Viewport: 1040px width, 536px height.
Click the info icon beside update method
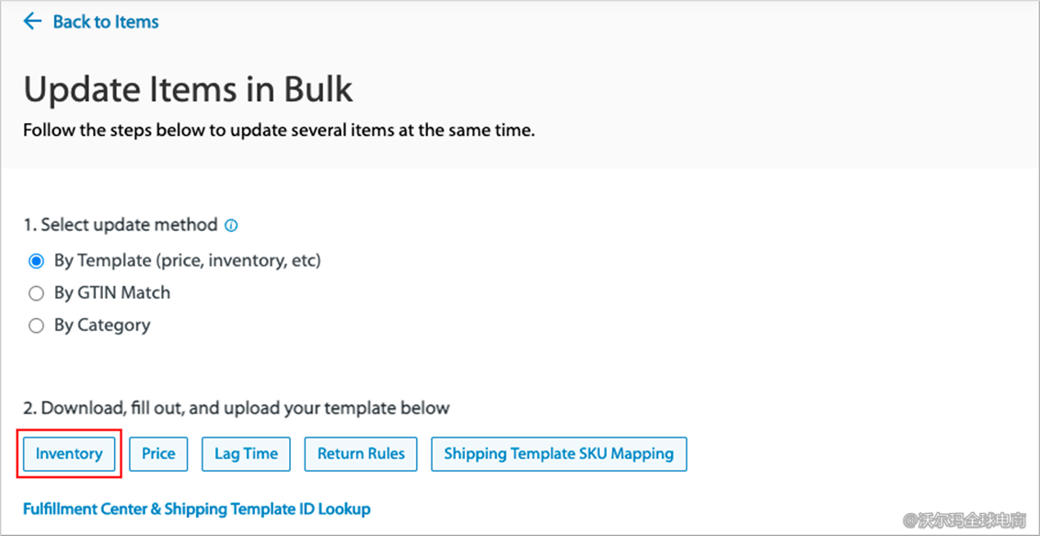click(x=232, y=225)
